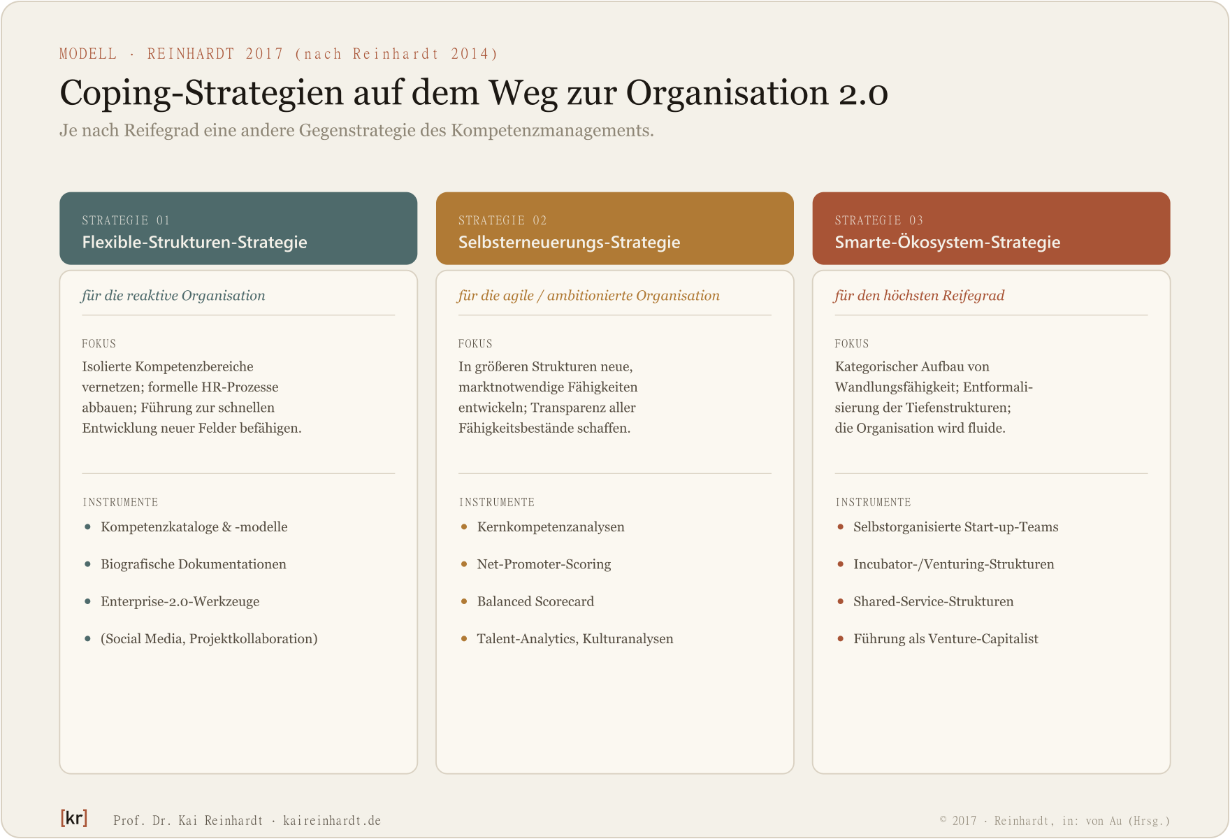The image size is (1230, 839).
Task: Click 'für die agile / ambitionierte Organisation' text
Action: point(588,296)
